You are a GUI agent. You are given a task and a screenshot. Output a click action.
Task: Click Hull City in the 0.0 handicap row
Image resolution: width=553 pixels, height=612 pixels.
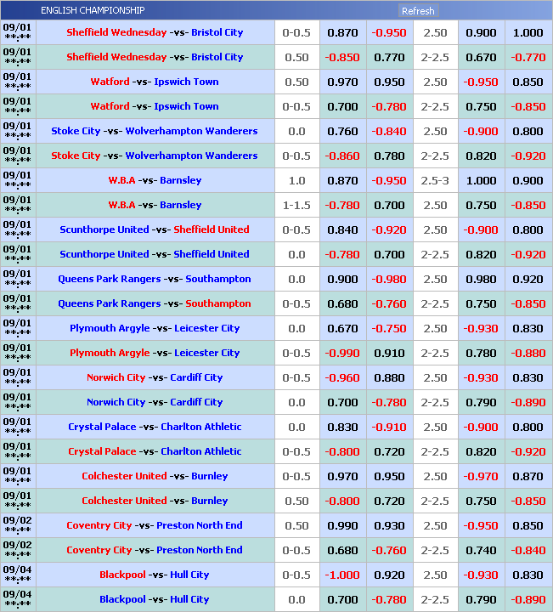tap(189, 599)
